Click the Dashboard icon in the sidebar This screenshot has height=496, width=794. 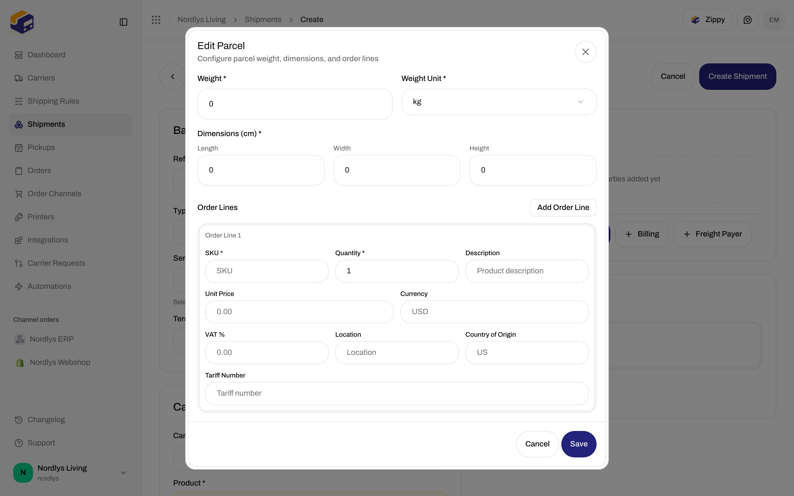pyautogui.click(x=19, y=55)
